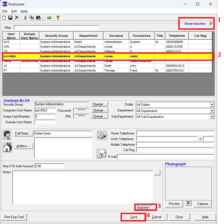
Task: Click the Close button at bottom
Action: point(179,217)
